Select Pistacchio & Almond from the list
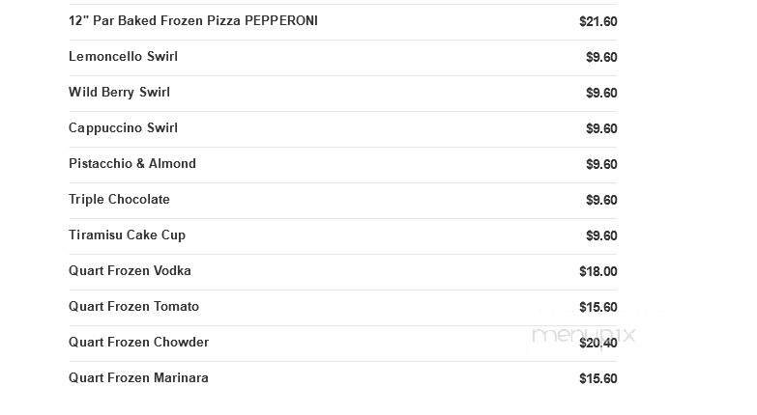This screenshot has width=757, height=415. [132, 164]
